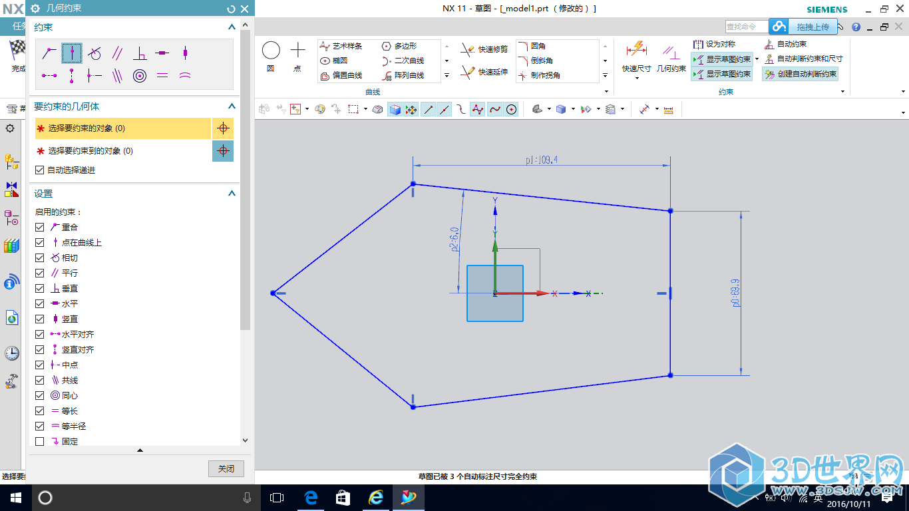Toggle 创建自动判断约束
Image resolution: width=909 pixels, height=511 pixels.
[801, 74]
